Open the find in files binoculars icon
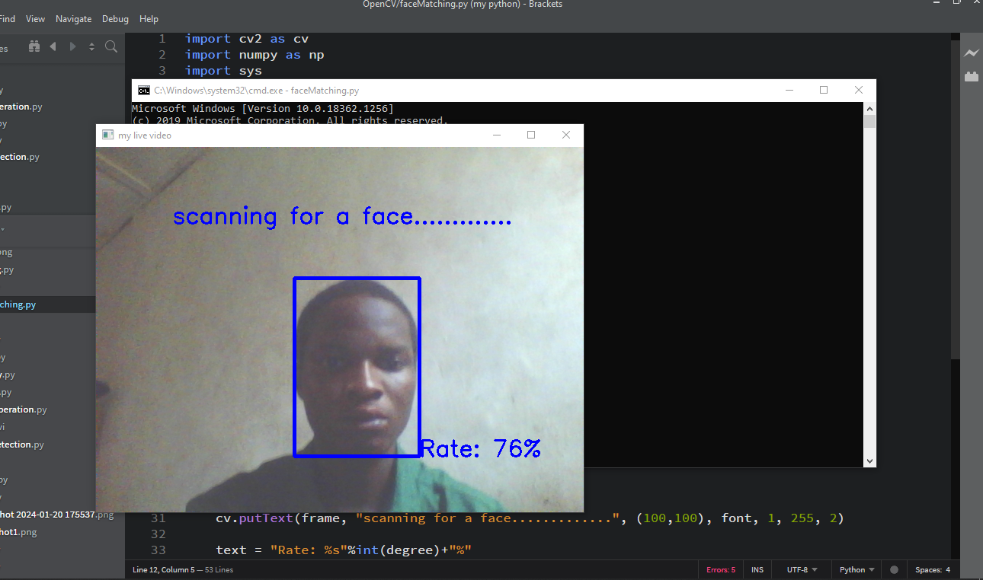 34,46
